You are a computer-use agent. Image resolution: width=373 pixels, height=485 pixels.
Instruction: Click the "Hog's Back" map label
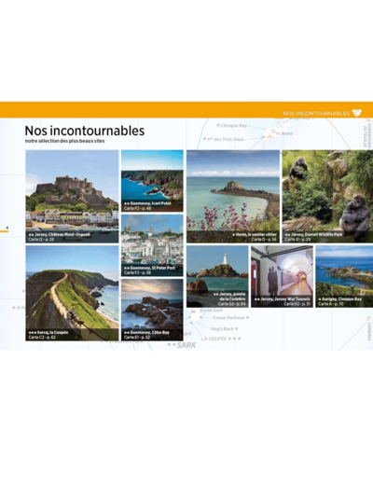[x=222, y=328]
